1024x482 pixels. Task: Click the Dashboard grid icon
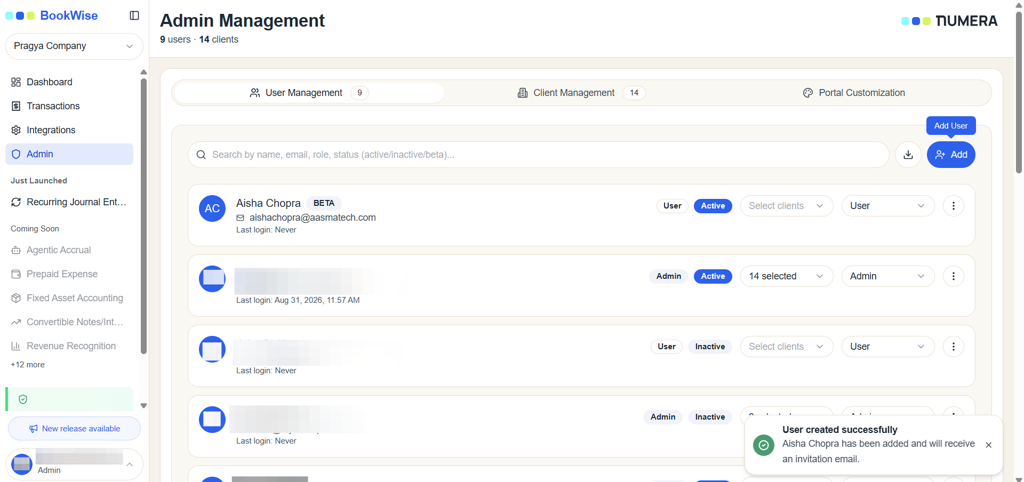(16, 82)
